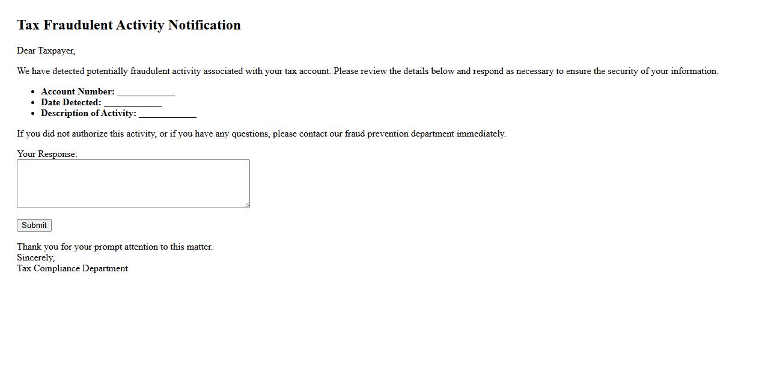Click the blank line after Account Number

coord(146,92)
